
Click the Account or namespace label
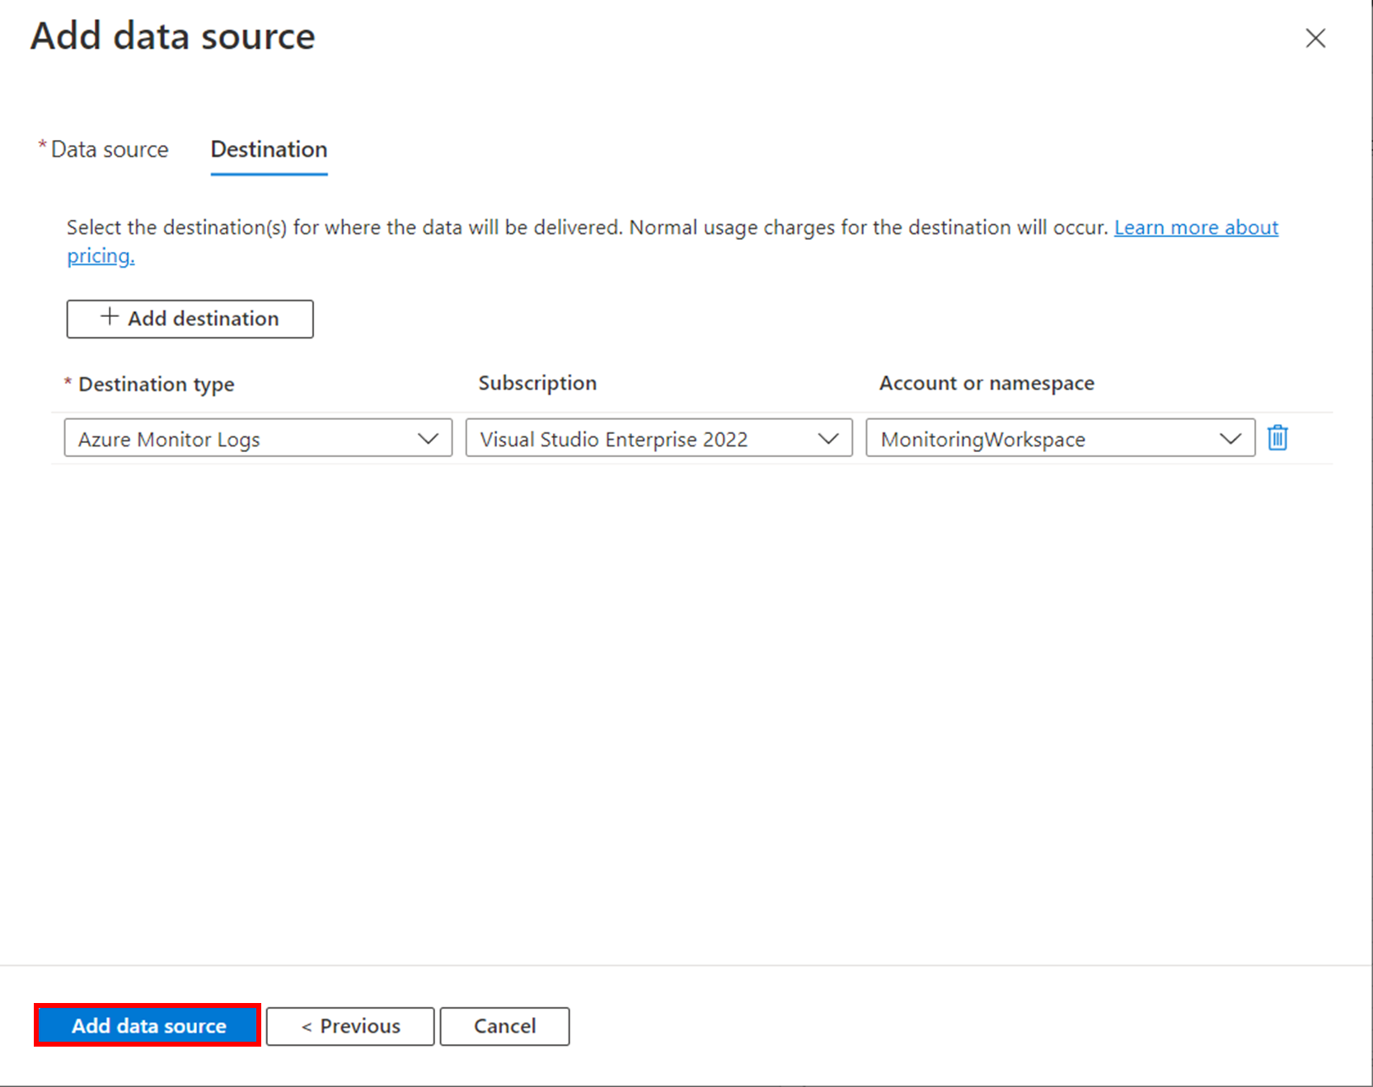pos(986,384)
